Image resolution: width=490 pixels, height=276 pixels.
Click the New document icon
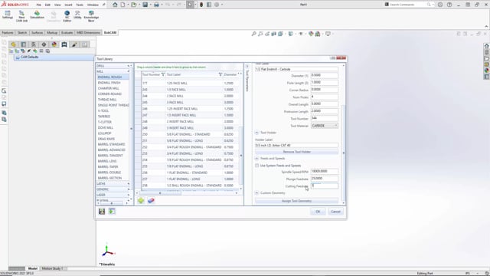tap(122, 5)
